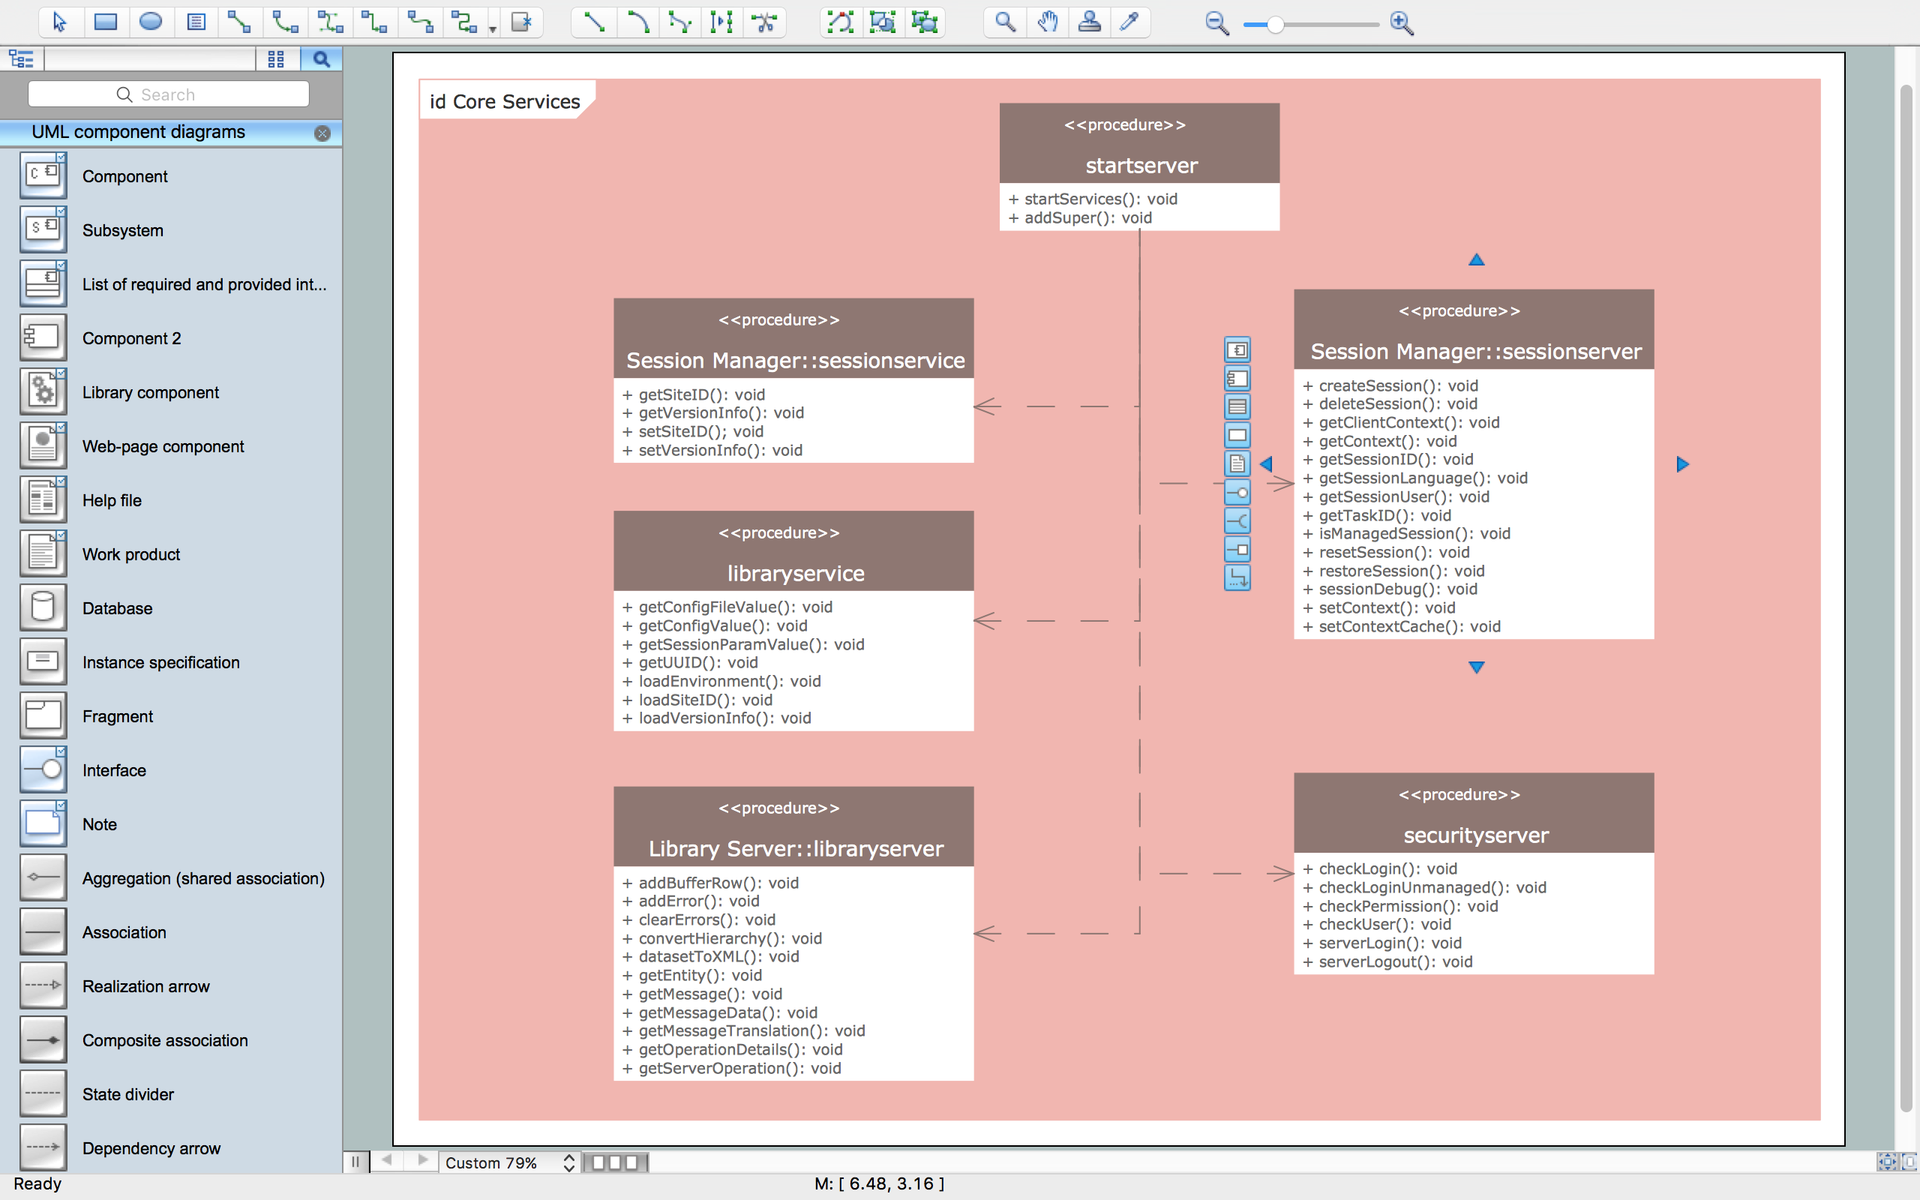This screenshot has height=1200, width=1920.
Task: Click the UML component diagrams library header
Action: [x=170, y=132]
